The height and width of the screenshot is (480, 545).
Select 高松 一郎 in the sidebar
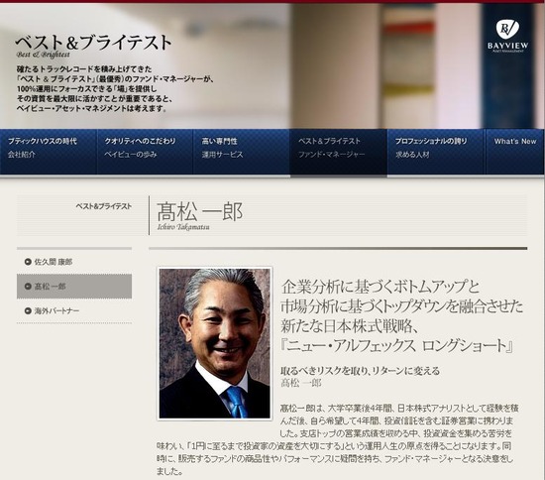click(74, 287)
